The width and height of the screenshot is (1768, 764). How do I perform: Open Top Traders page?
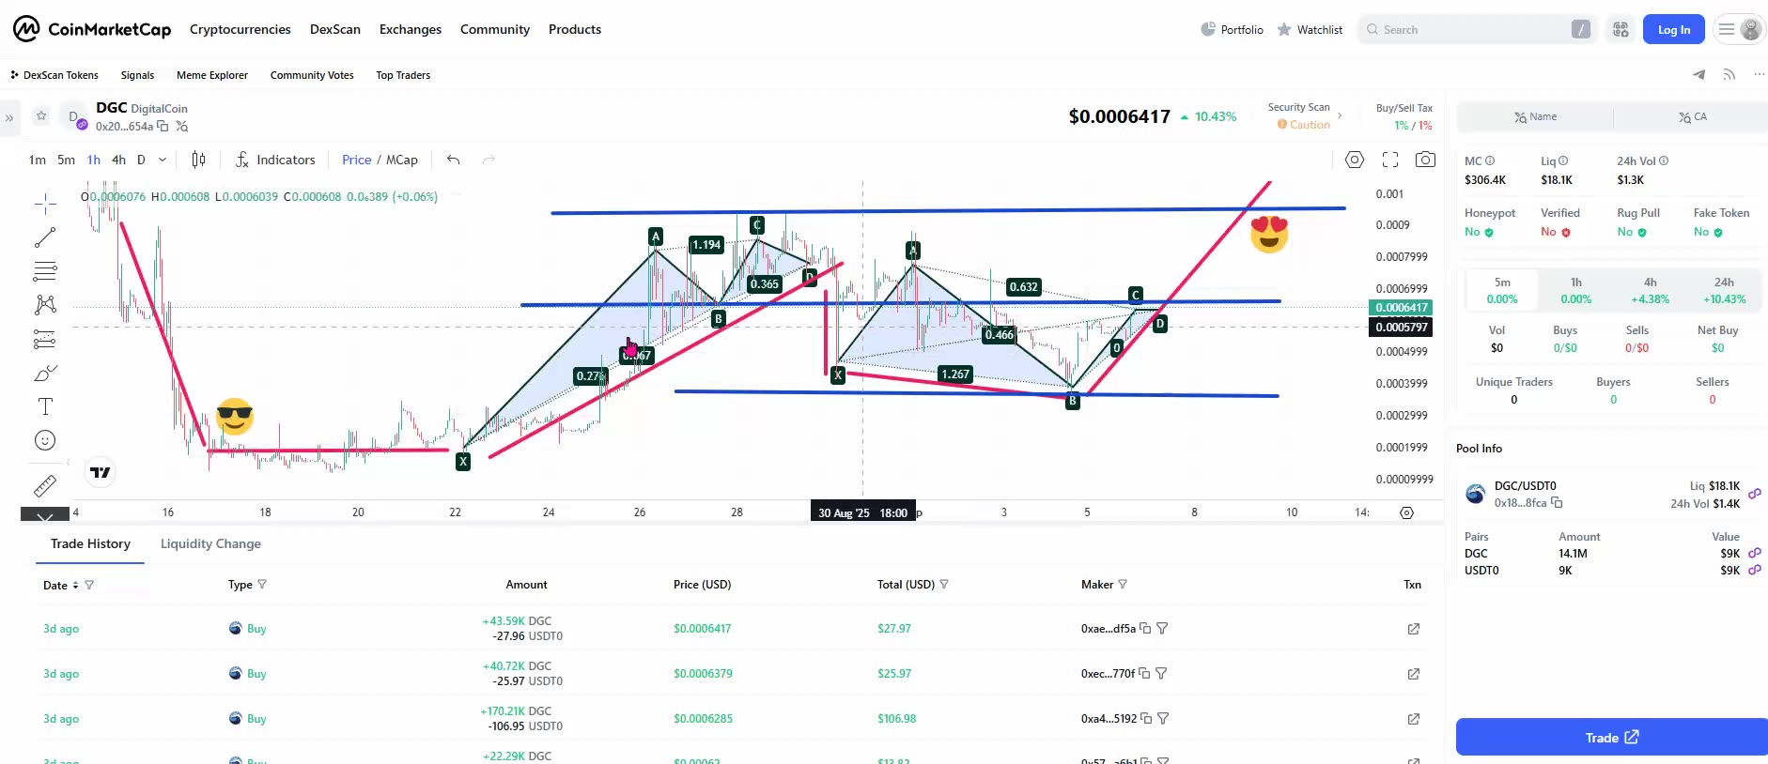tap(403, 75)
